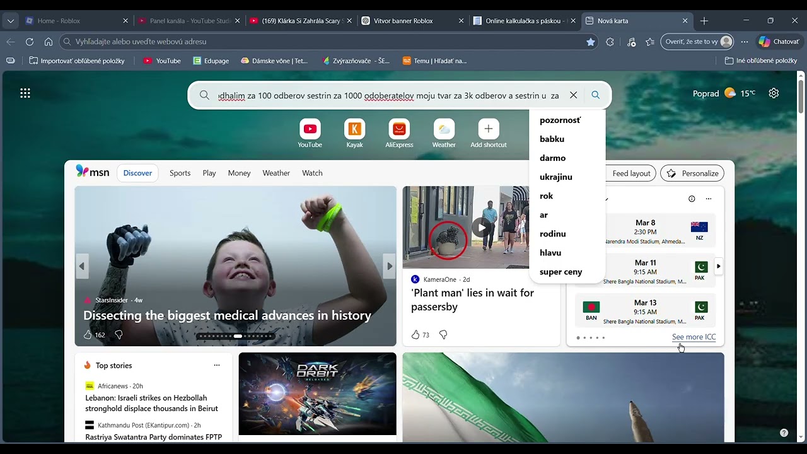807x454 pixels.
Task: Open a new tab with the plus button
Action: point(704,21)
